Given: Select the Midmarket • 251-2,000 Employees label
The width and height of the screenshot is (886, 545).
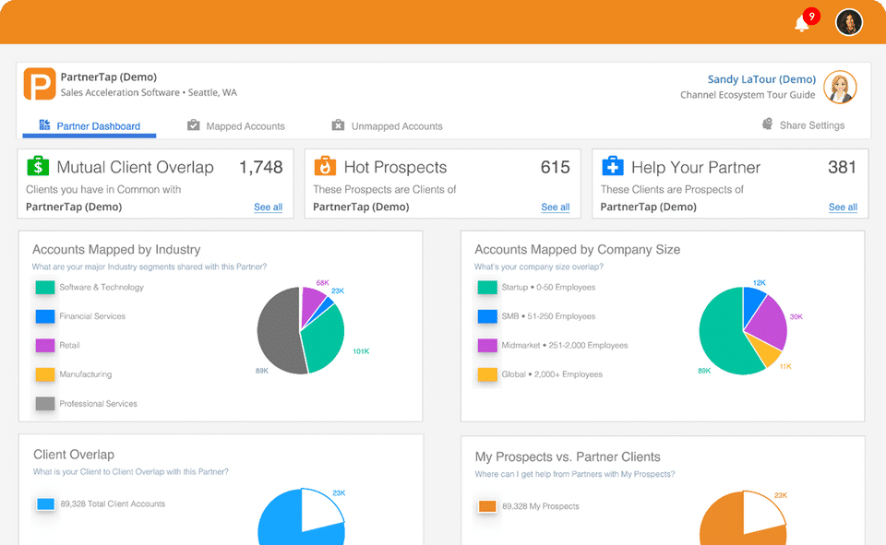Looking at the screenshot, I should tap(565, 345).
